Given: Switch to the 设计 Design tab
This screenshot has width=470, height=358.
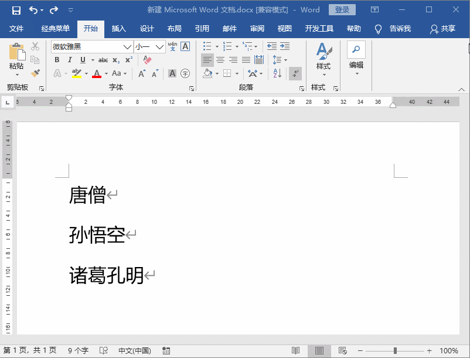Looking at the screenshot, I should 147,29.
